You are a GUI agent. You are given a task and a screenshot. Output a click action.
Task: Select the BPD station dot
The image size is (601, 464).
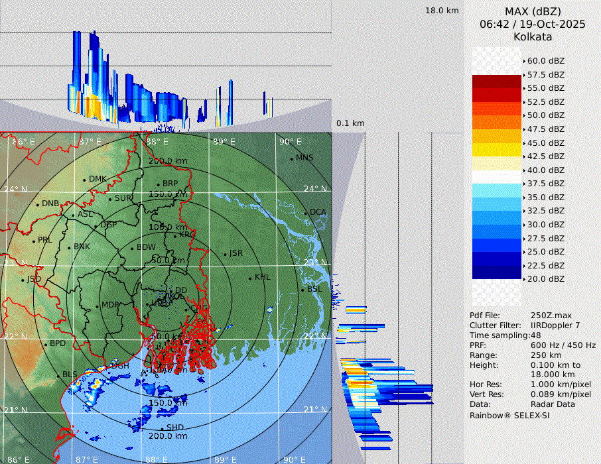click(x=45, y=345)
